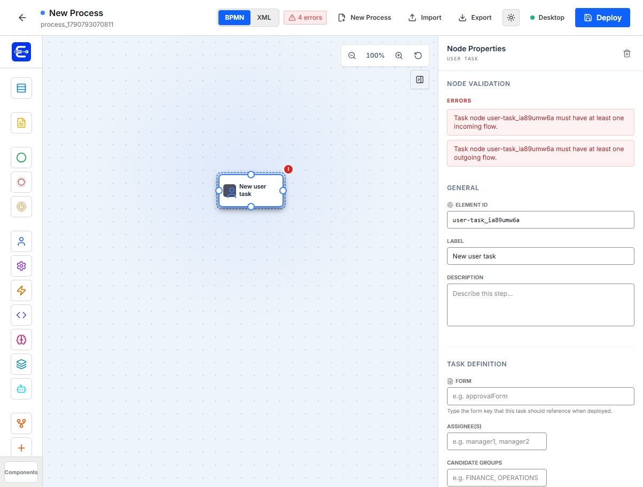
Task: Click the 100% zoom level text
Action: [375, 56]
